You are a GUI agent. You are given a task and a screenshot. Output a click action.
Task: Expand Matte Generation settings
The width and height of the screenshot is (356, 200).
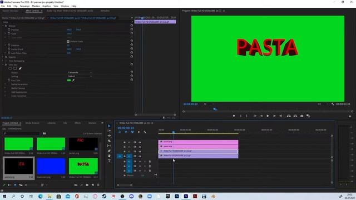pos(5,84)
